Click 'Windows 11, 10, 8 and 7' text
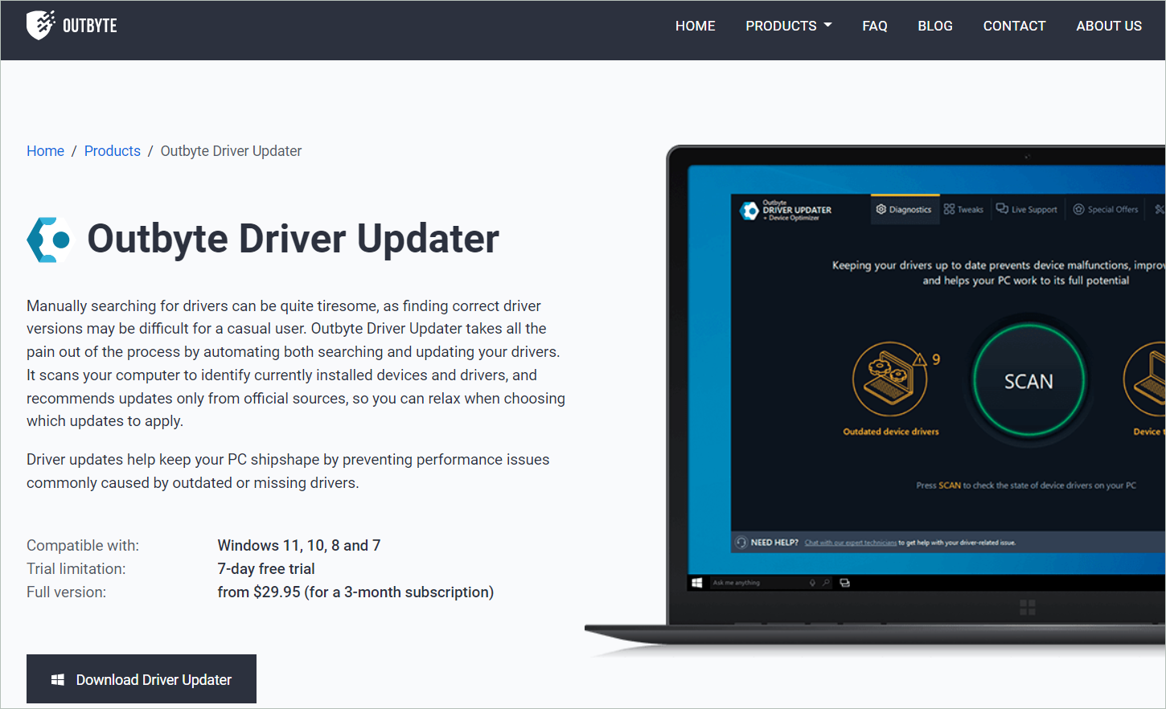Screen dimensions: 1166x709 pos(299,546)
